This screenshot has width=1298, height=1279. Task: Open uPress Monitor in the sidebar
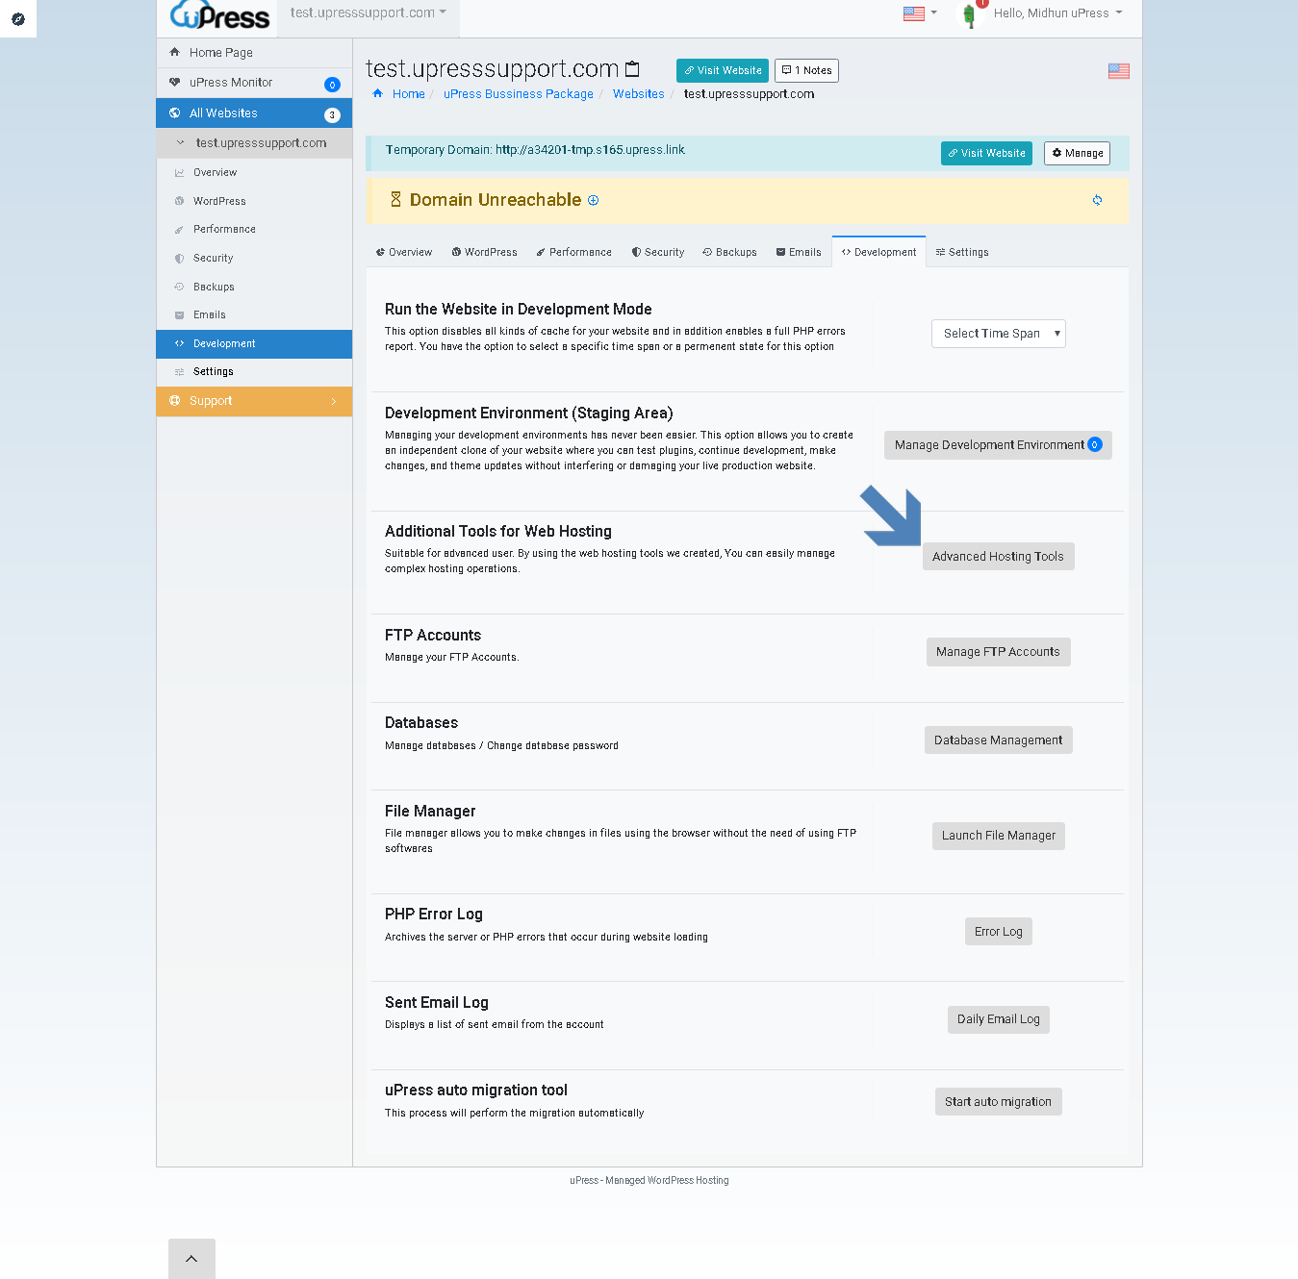(254, 83)
